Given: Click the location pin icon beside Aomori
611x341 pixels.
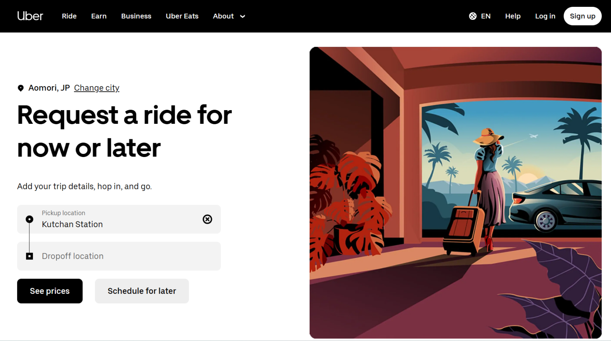Looking at the screenshot, I should point(21,88).
